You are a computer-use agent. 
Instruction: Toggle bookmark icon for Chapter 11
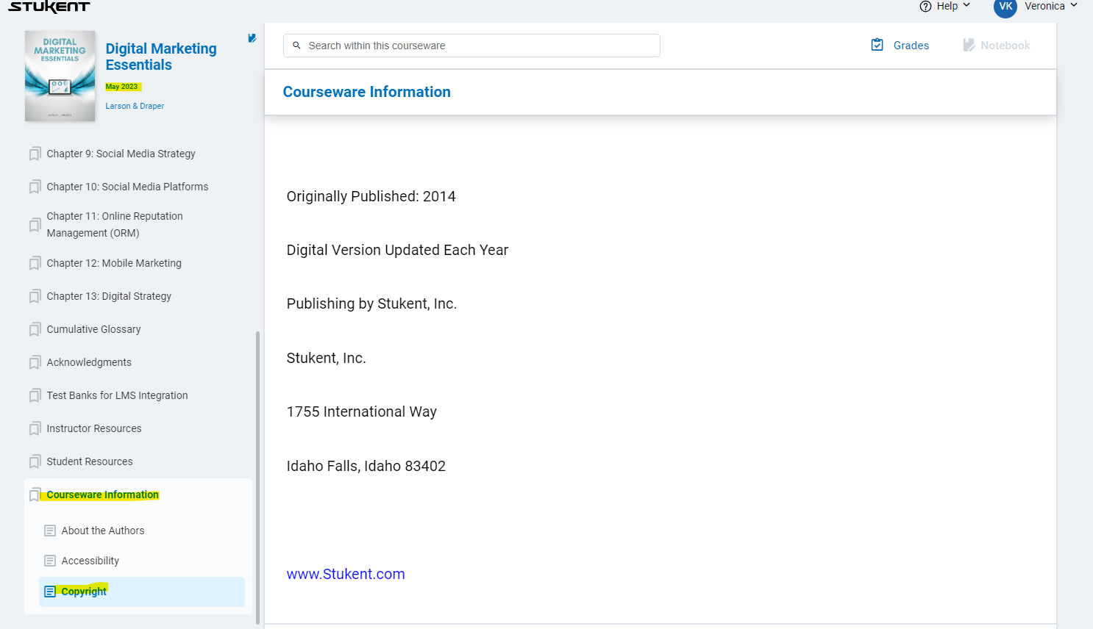pyautogui.click(x=35, y=225)
